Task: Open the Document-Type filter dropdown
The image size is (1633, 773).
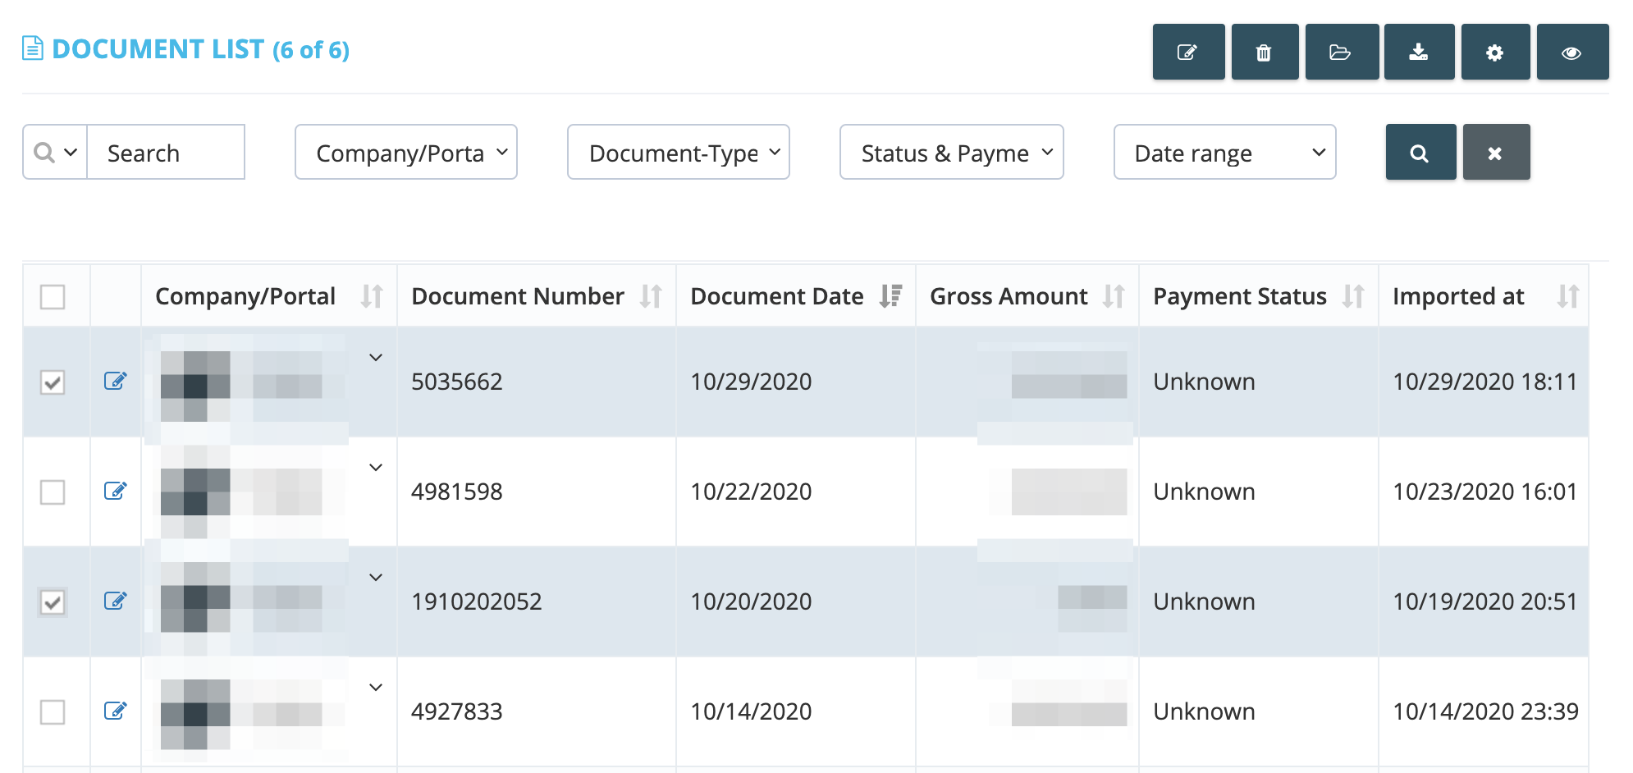Action: tap(679, 152)
